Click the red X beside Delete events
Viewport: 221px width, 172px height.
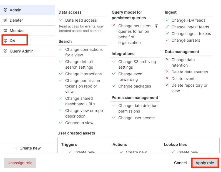tap(167, 79)
